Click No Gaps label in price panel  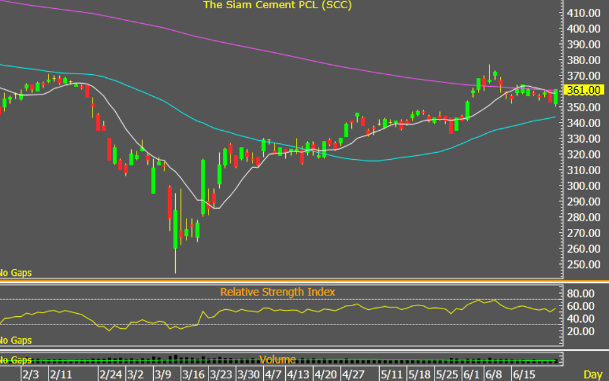[x=16, y=273]
